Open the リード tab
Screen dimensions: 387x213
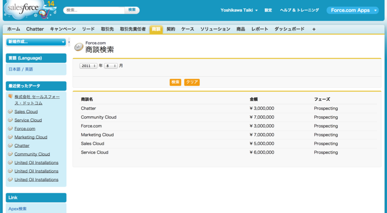click(89, 29)
